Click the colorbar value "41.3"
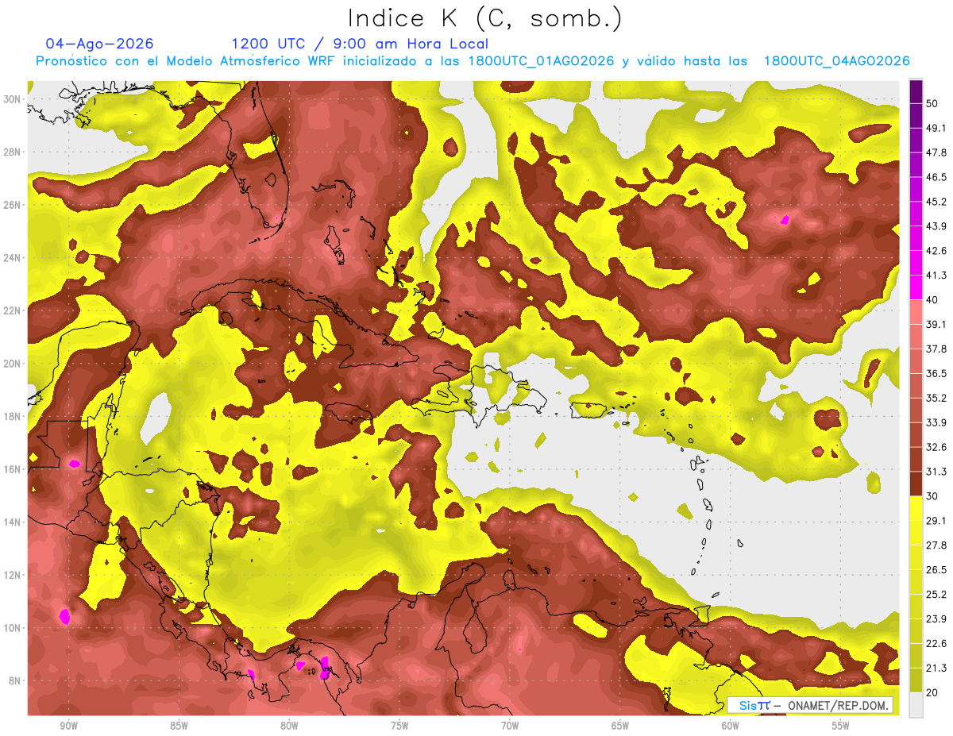The height and width of the screenshot is (736, 953). coord(936,276)
